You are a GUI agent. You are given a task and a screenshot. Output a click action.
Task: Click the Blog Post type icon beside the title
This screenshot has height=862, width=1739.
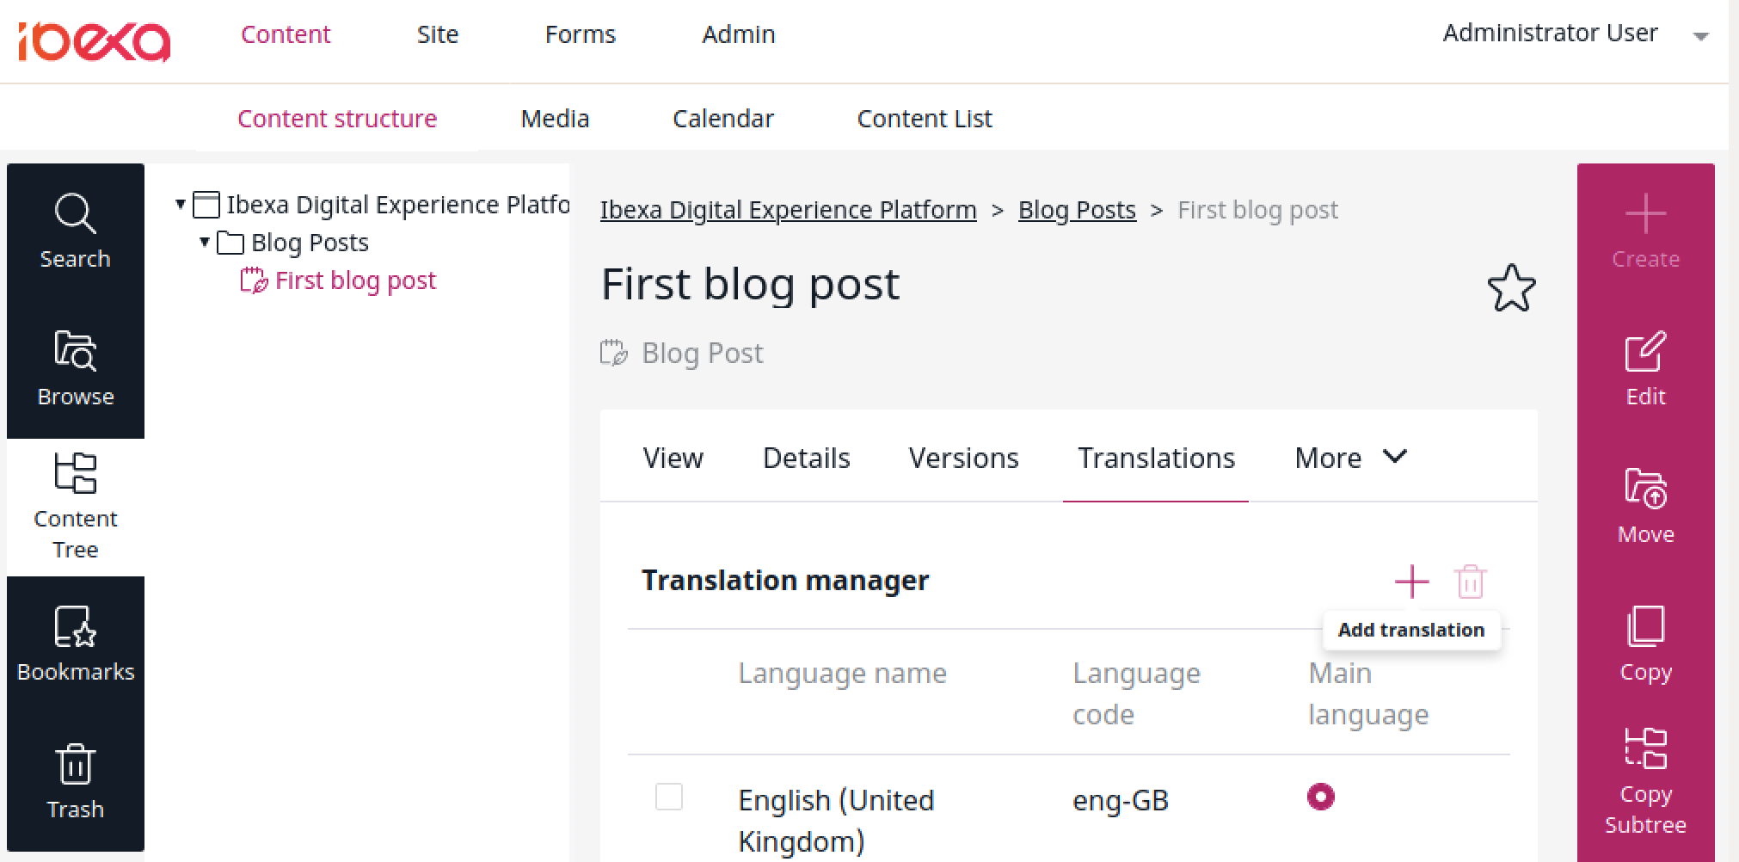click(613, 353)
